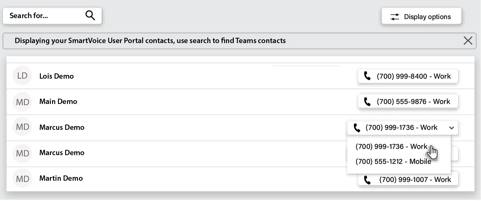Click the MD avatar beside Martin Demo
481x201 pixels.
[22, 178]
